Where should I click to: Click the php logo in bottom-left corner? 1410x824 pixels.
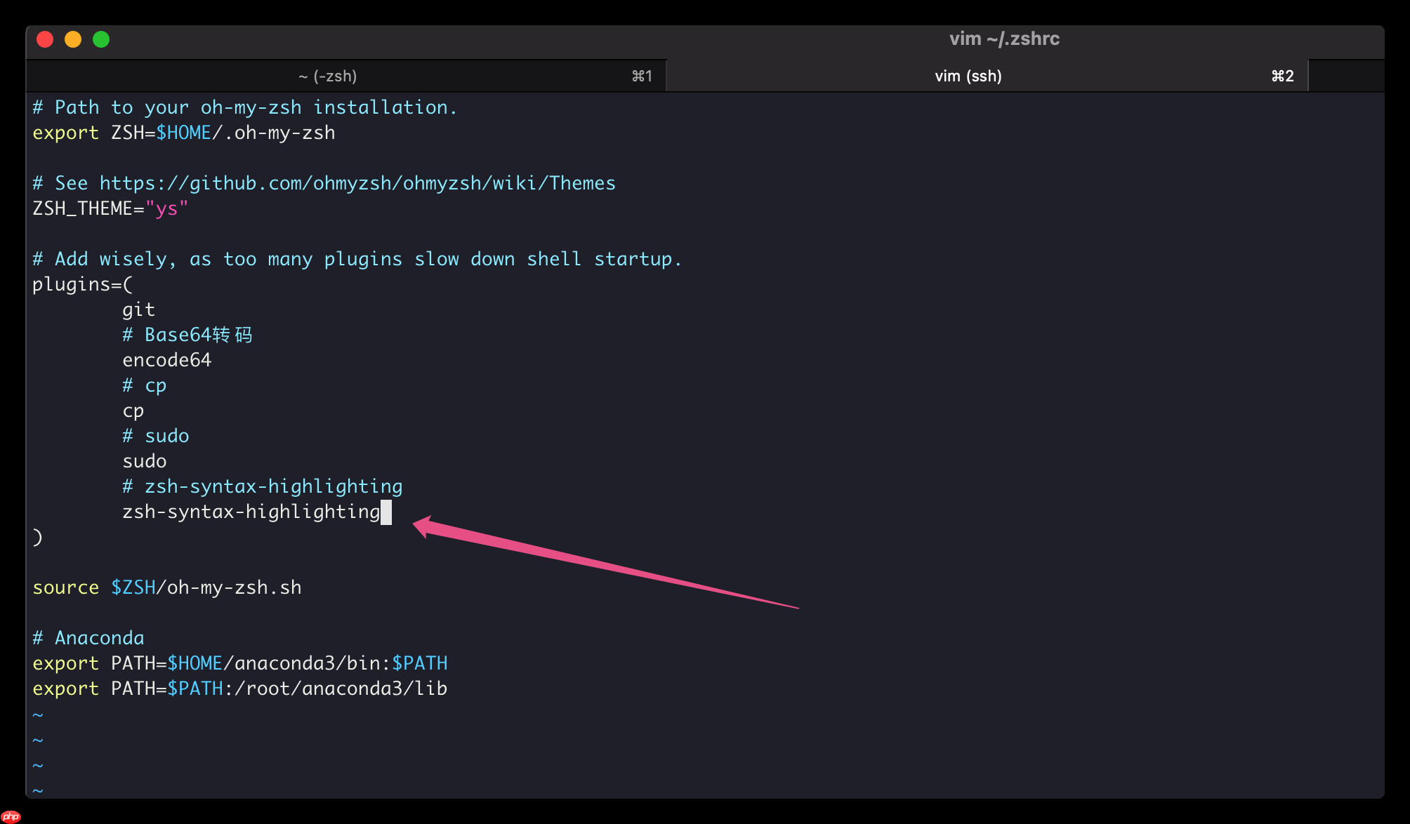click(x=11, y=814)
